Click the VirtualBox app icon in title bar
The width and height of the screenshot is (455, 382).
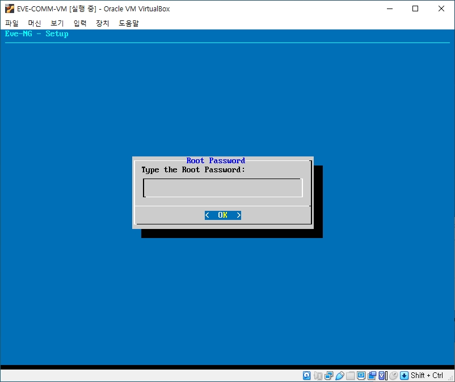coord(9,9)
